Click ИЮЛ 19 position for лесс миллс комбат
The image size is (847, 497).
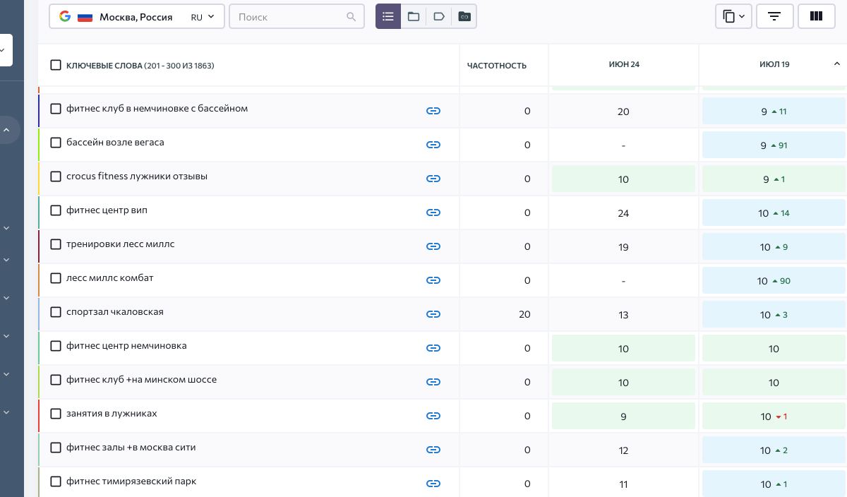(774, 281)
